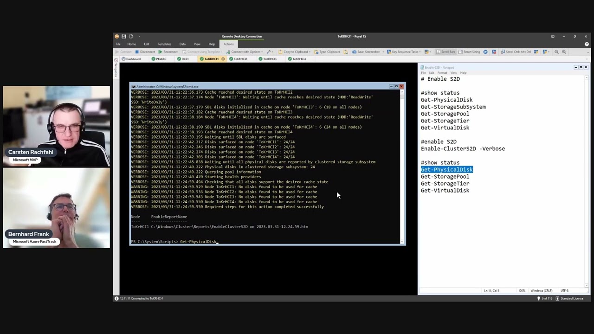Click the round blue play icon in ribbon
Viewport: 594px width, 334px height.
tap(485, 52)
